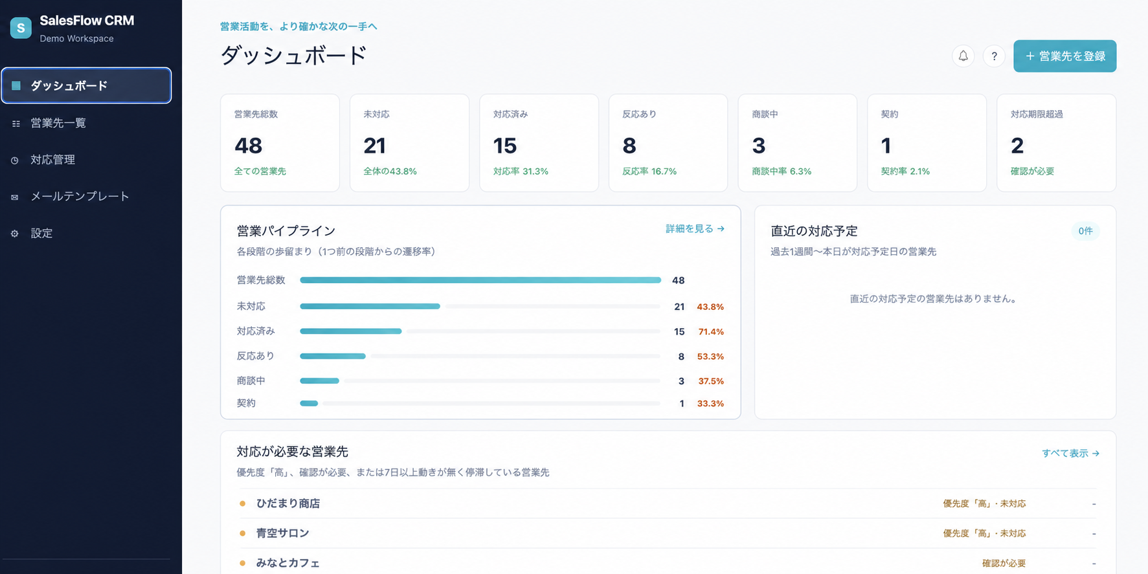The height and width of the screenshot is (574, 1148).
Task: Click the Dashboard square icon in sidebar
Action: pos(16,85)
